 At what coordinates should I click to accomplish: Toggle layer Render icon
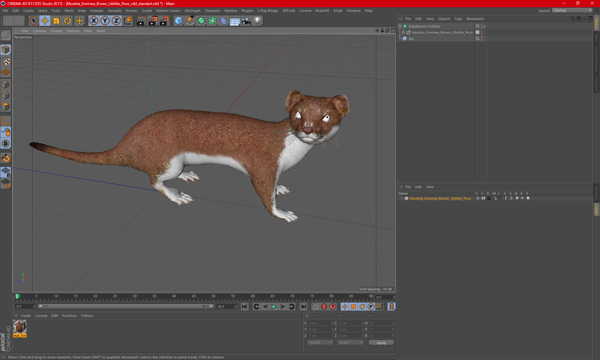pyautogui.click(x=489, y=198)
